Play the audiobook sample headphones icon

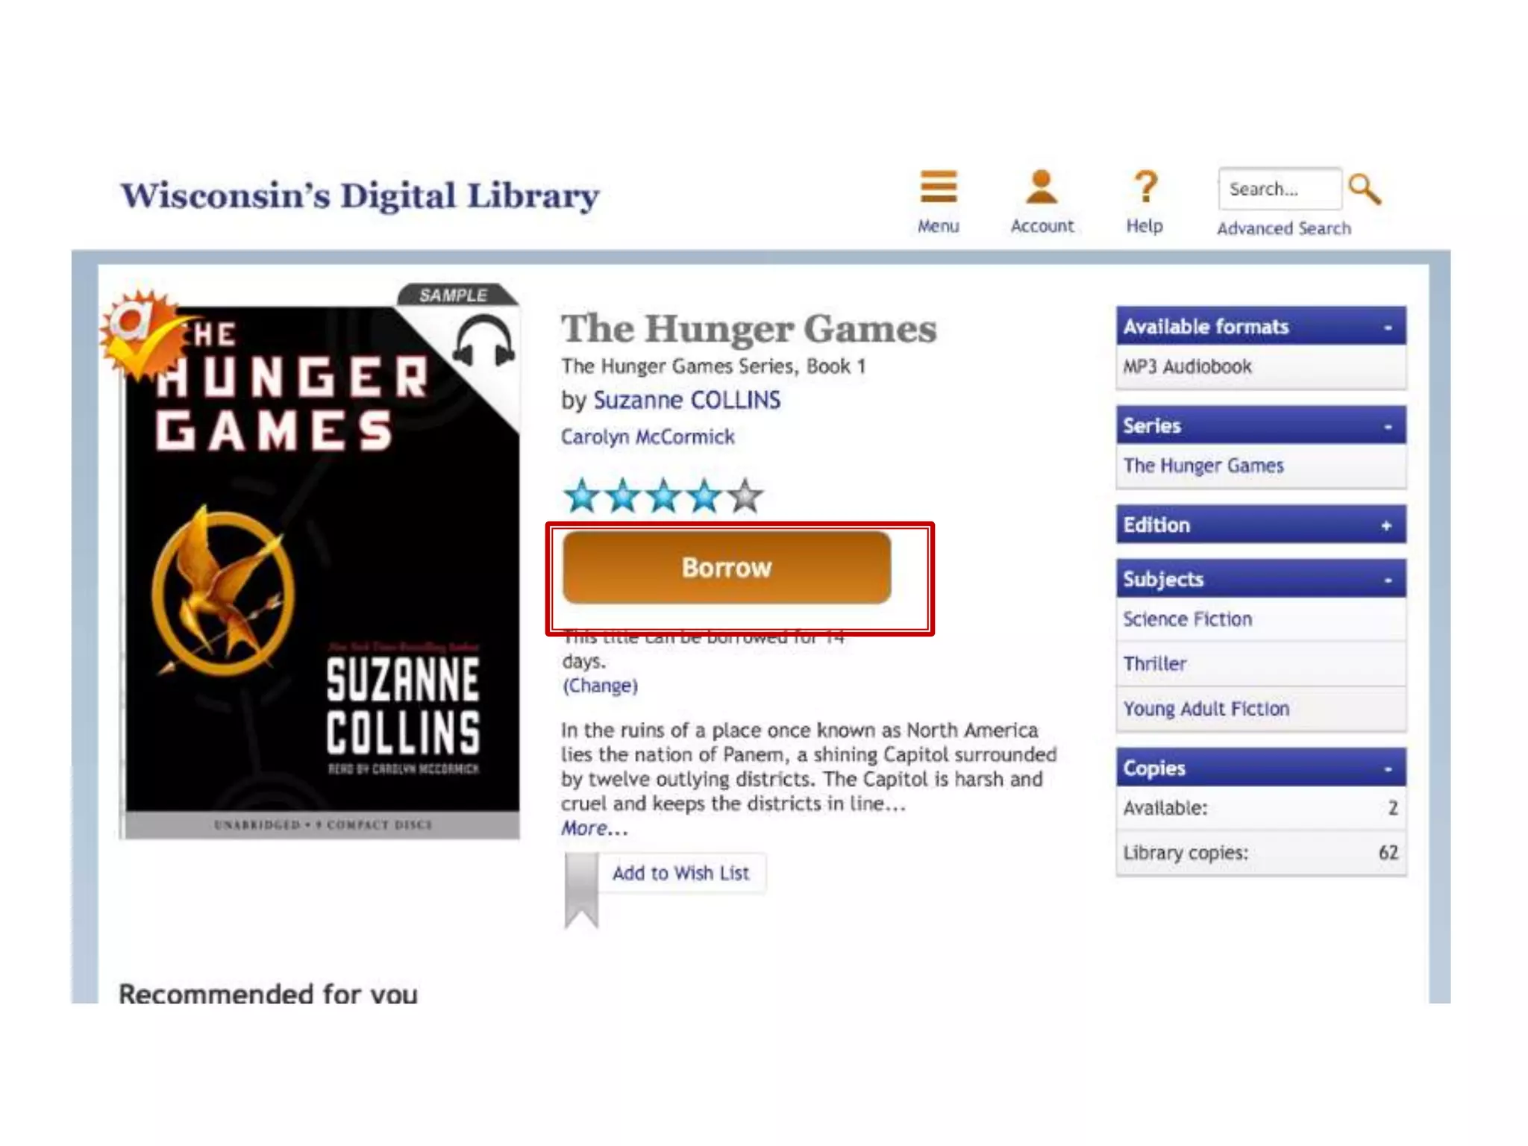[x=484, y=341]
